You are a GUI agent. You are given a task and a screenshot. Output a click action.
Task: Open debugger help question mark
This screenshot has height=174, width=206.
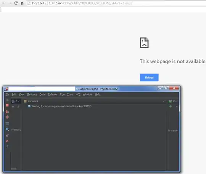pyautogui.click(x=7, y=146)
